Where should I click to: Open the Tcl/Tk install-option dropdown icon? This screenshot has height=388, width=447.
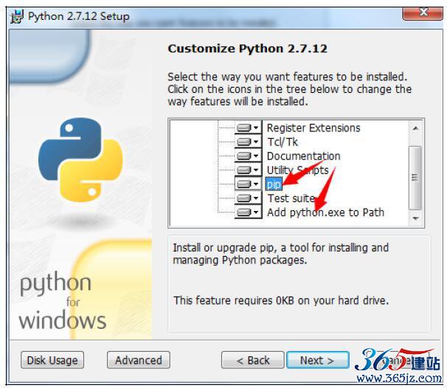coord(248,142)
